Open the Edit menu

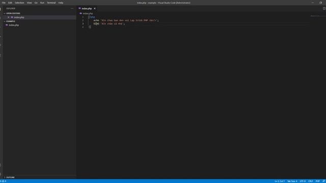pos(10,3)
